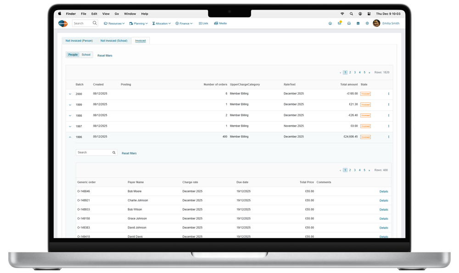Open the Finance dropdown menu
459x273 pixels.
[184, 23]
